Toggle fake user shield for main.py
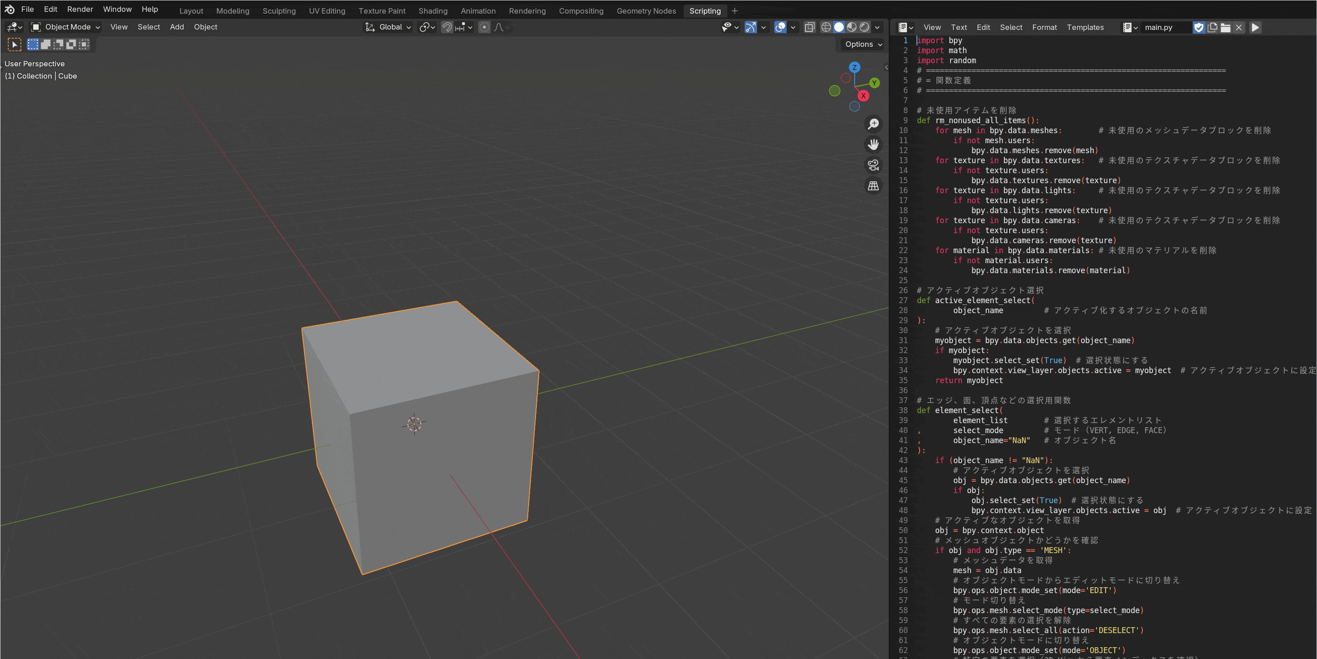 pyautogui.click(x=1198, y=28)
